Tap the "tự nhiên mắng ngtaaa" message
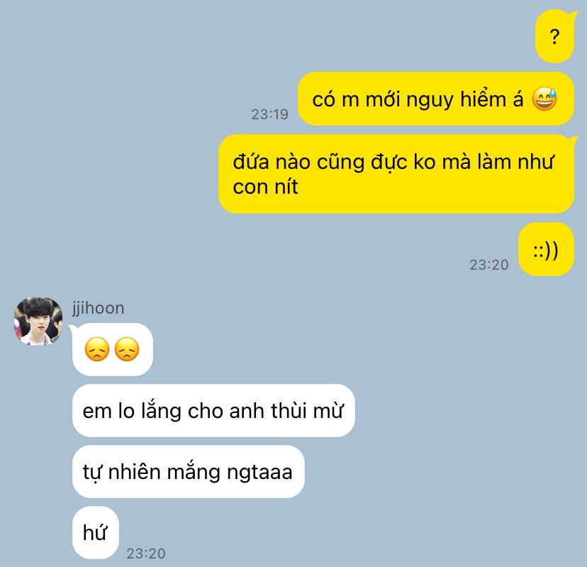This screenshot has width=587, height=567. click(x=189, y=472)
